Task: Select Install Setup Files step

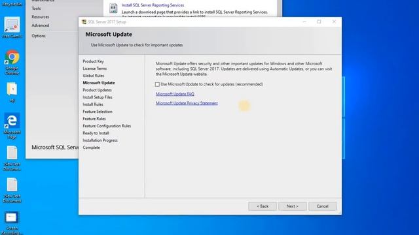Action: point(98,97)
